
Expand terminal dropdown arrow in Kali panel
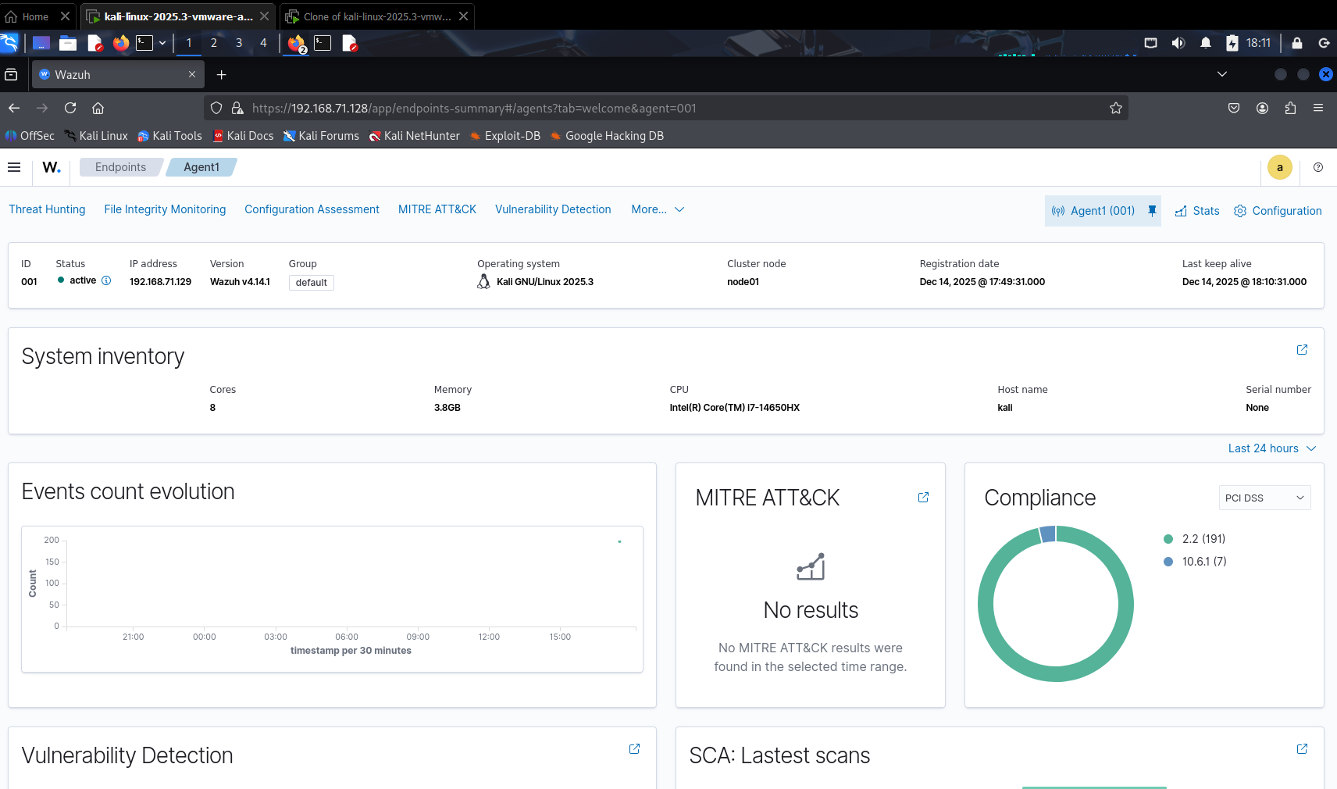coord(162,43)
